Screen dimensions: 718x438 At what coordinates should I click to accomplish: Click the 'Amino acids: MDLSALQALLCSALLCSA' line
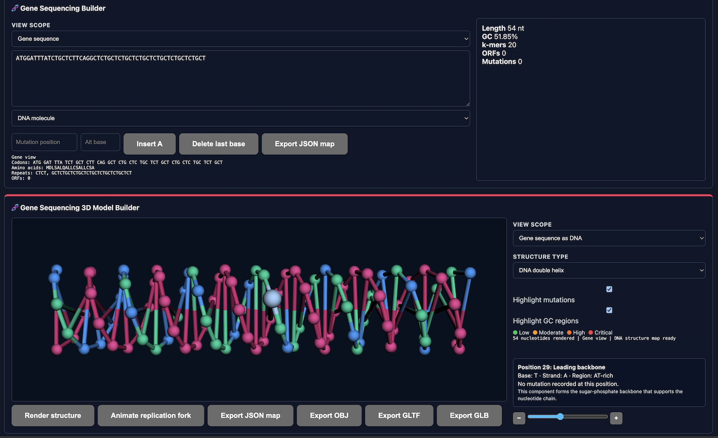53,168
